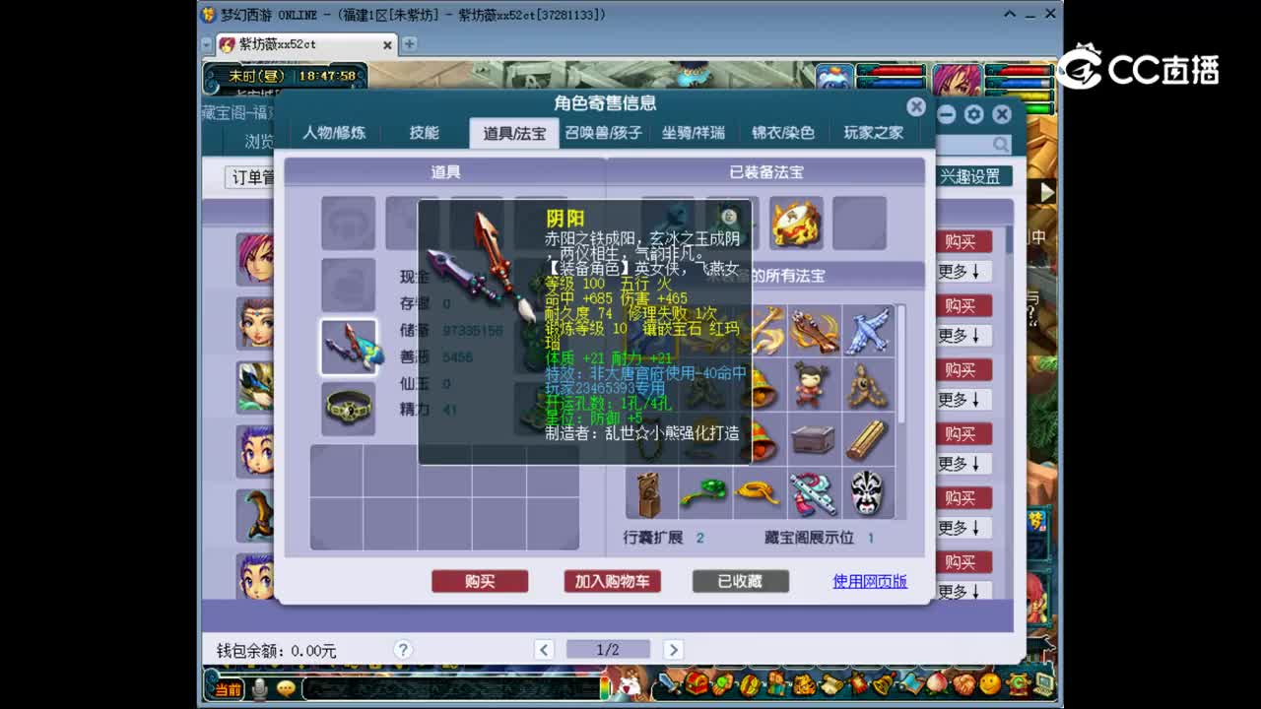Click the peach icon in bottom toolbar
Screen dimensions: 1261x709
point(937,682)
